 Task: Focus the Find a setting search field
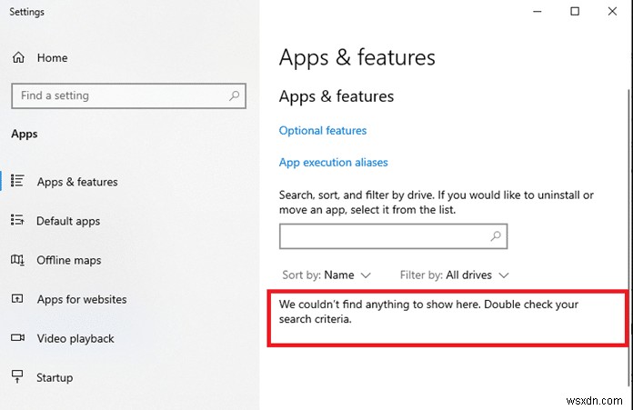pyautogui.click(x=118, y=95)
